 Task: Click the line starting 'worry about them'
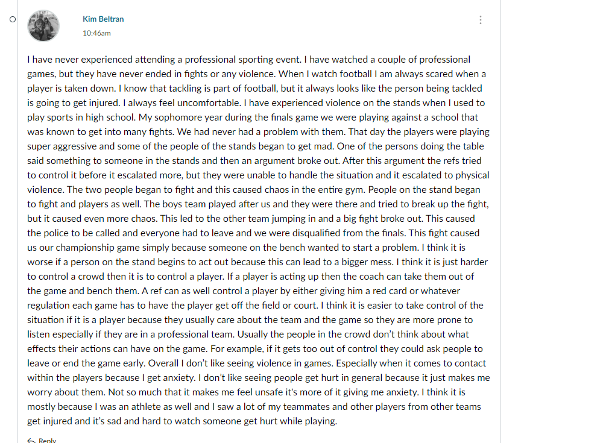[246, 392]
